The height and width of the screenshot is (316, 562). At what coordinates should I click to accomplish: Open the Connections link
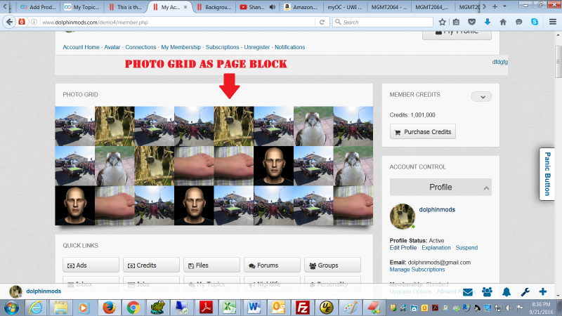point(140,47)
